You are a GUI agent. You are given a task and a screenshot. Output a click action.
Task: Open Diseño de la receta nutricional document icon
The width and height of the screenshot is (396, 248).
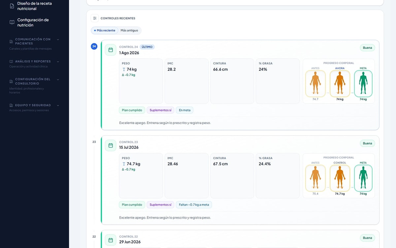click(x=12, y=6)
